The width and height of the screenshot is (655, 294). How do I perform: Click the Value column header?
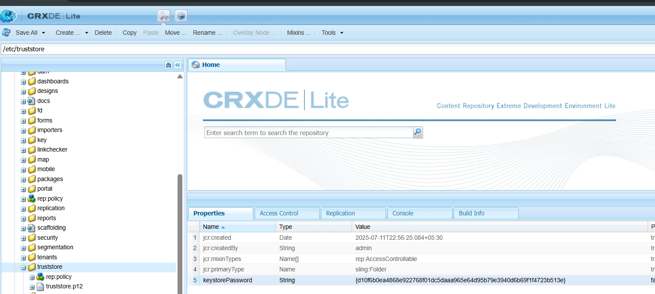[x=500, y=227]
